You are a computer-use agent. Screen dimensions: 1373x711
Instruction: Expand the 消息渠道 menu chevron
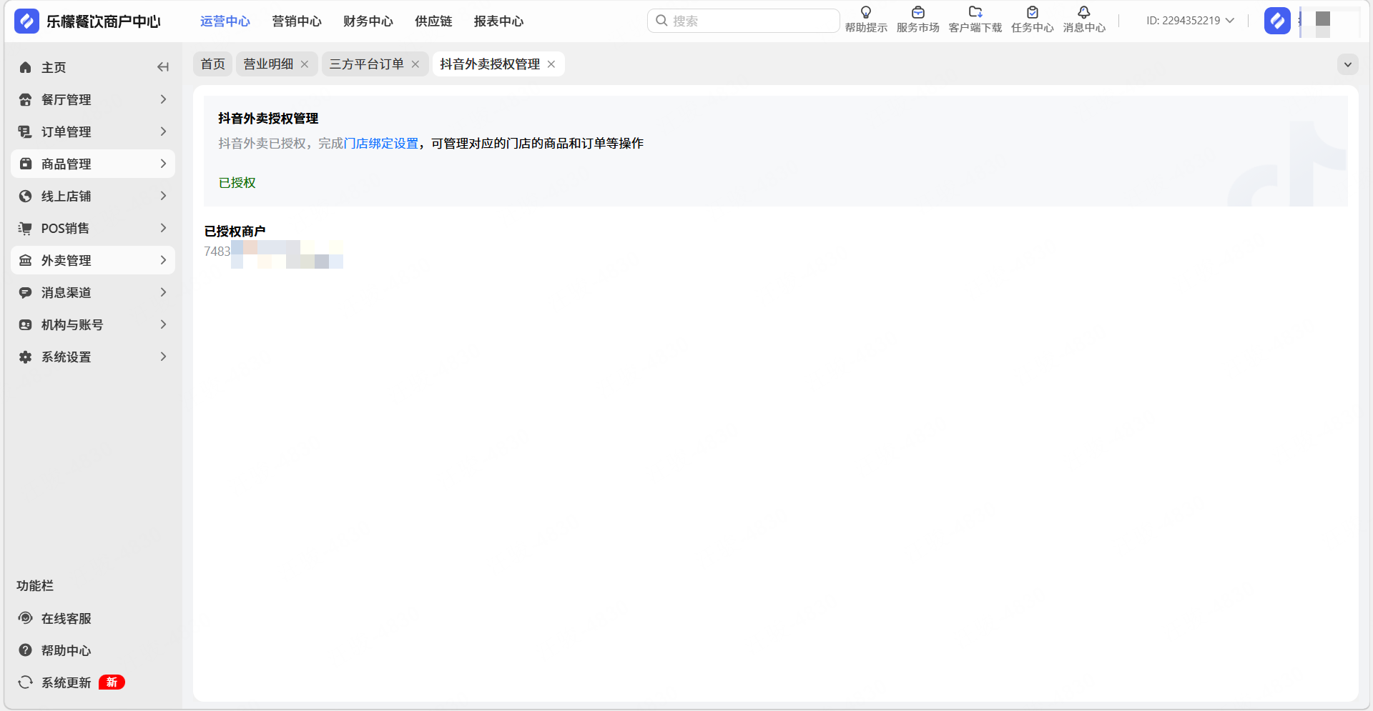click(x=163, y=292)
